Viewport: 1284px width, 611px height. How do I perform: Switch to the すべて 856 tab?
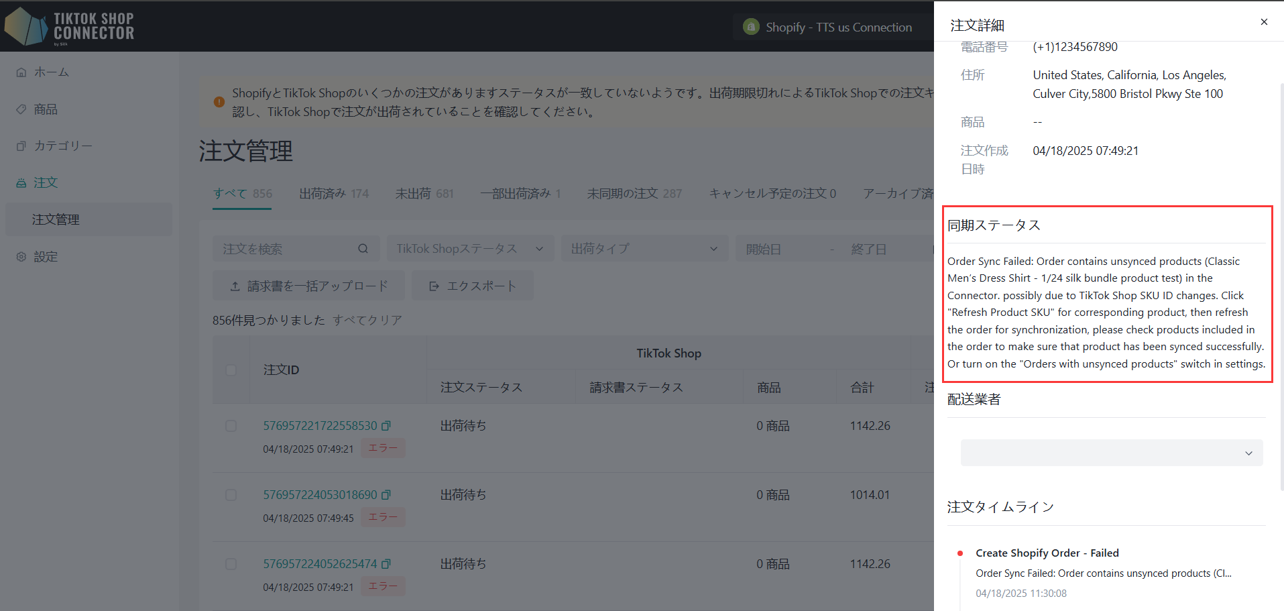point(242,194)
